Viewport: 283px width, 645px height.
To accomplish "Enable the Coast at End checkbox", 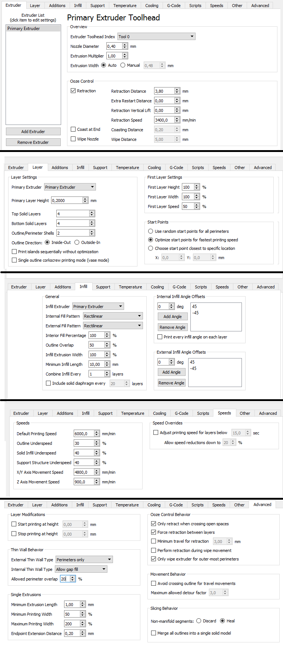I will pyautogui.click(x=73, y=129).
